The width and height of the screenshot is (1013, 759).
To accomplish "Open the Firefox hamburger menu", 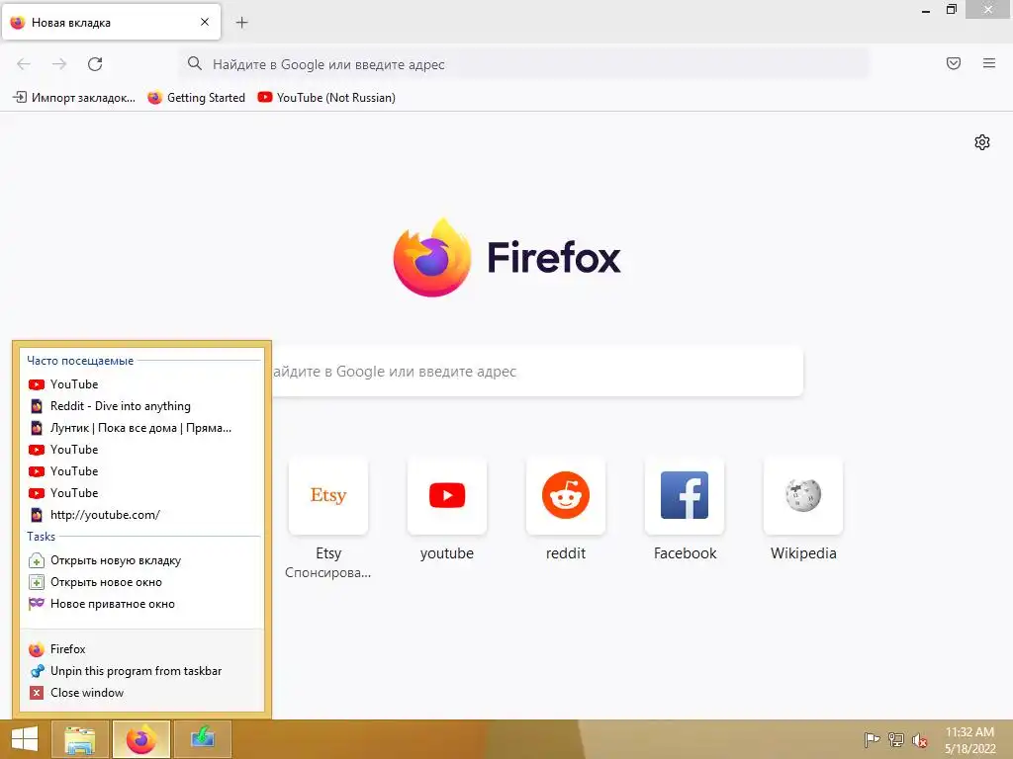I will [x=989, y=63].
